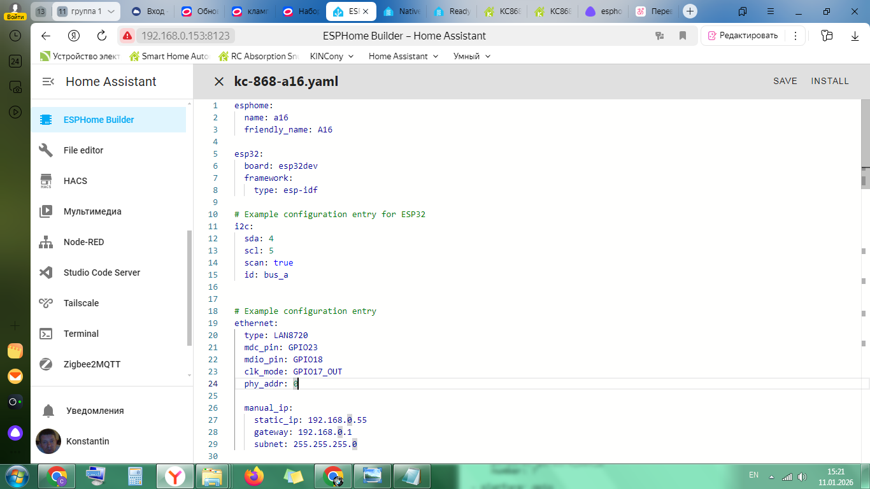Open Zigbee2MQTT sidebar item

[92, 364]
